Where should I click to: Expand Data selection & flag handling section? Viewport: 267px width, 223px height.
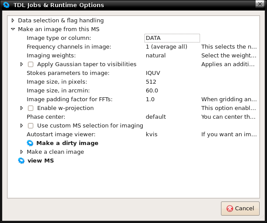click(13, 21)
